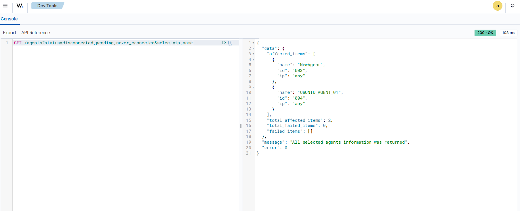Open API documentation icon beside play button
The width and height of the screenshot is (520, 211).
pyautogui.click(x=230, y=43)
